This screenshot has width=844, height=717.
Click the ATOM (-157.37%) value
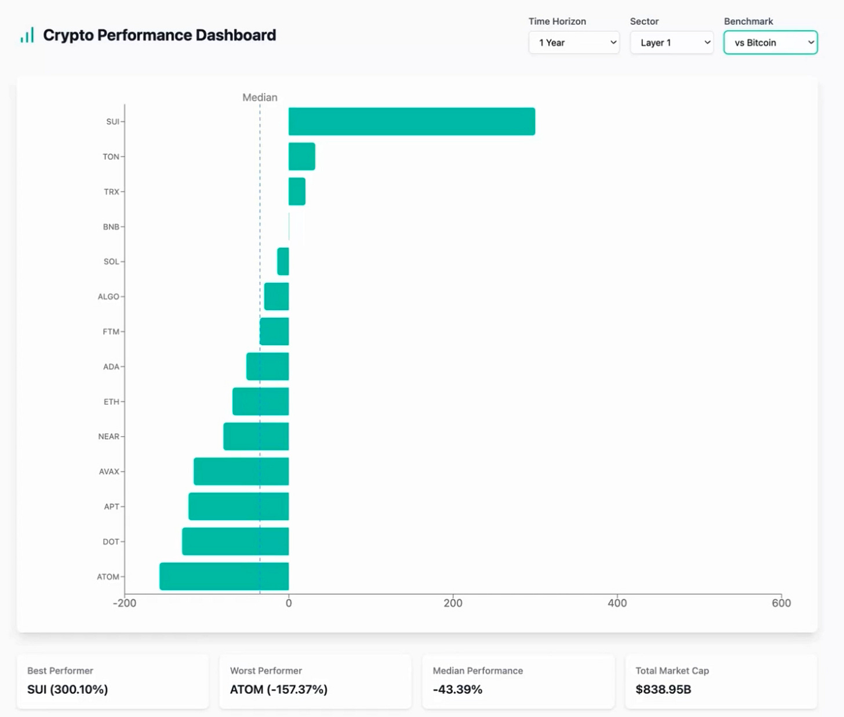[278, 689]
